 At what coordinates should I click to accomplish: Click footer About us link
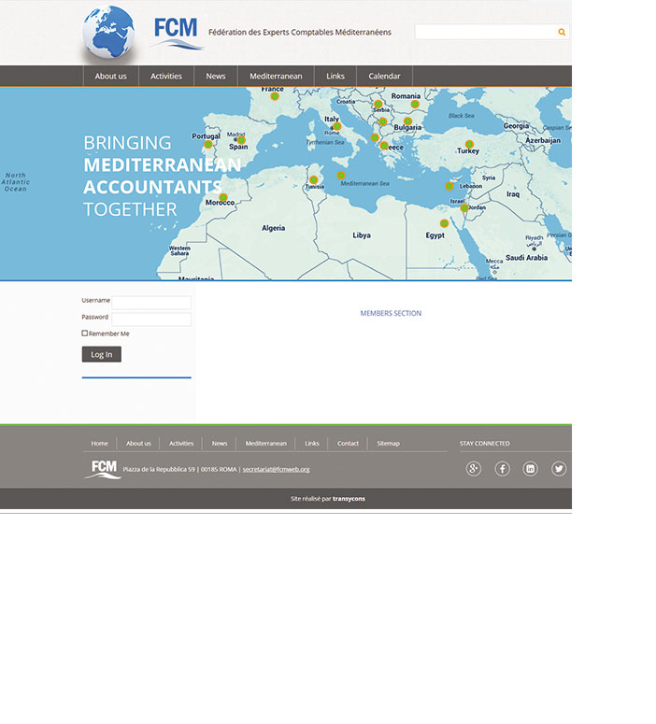tap(138, 443)
